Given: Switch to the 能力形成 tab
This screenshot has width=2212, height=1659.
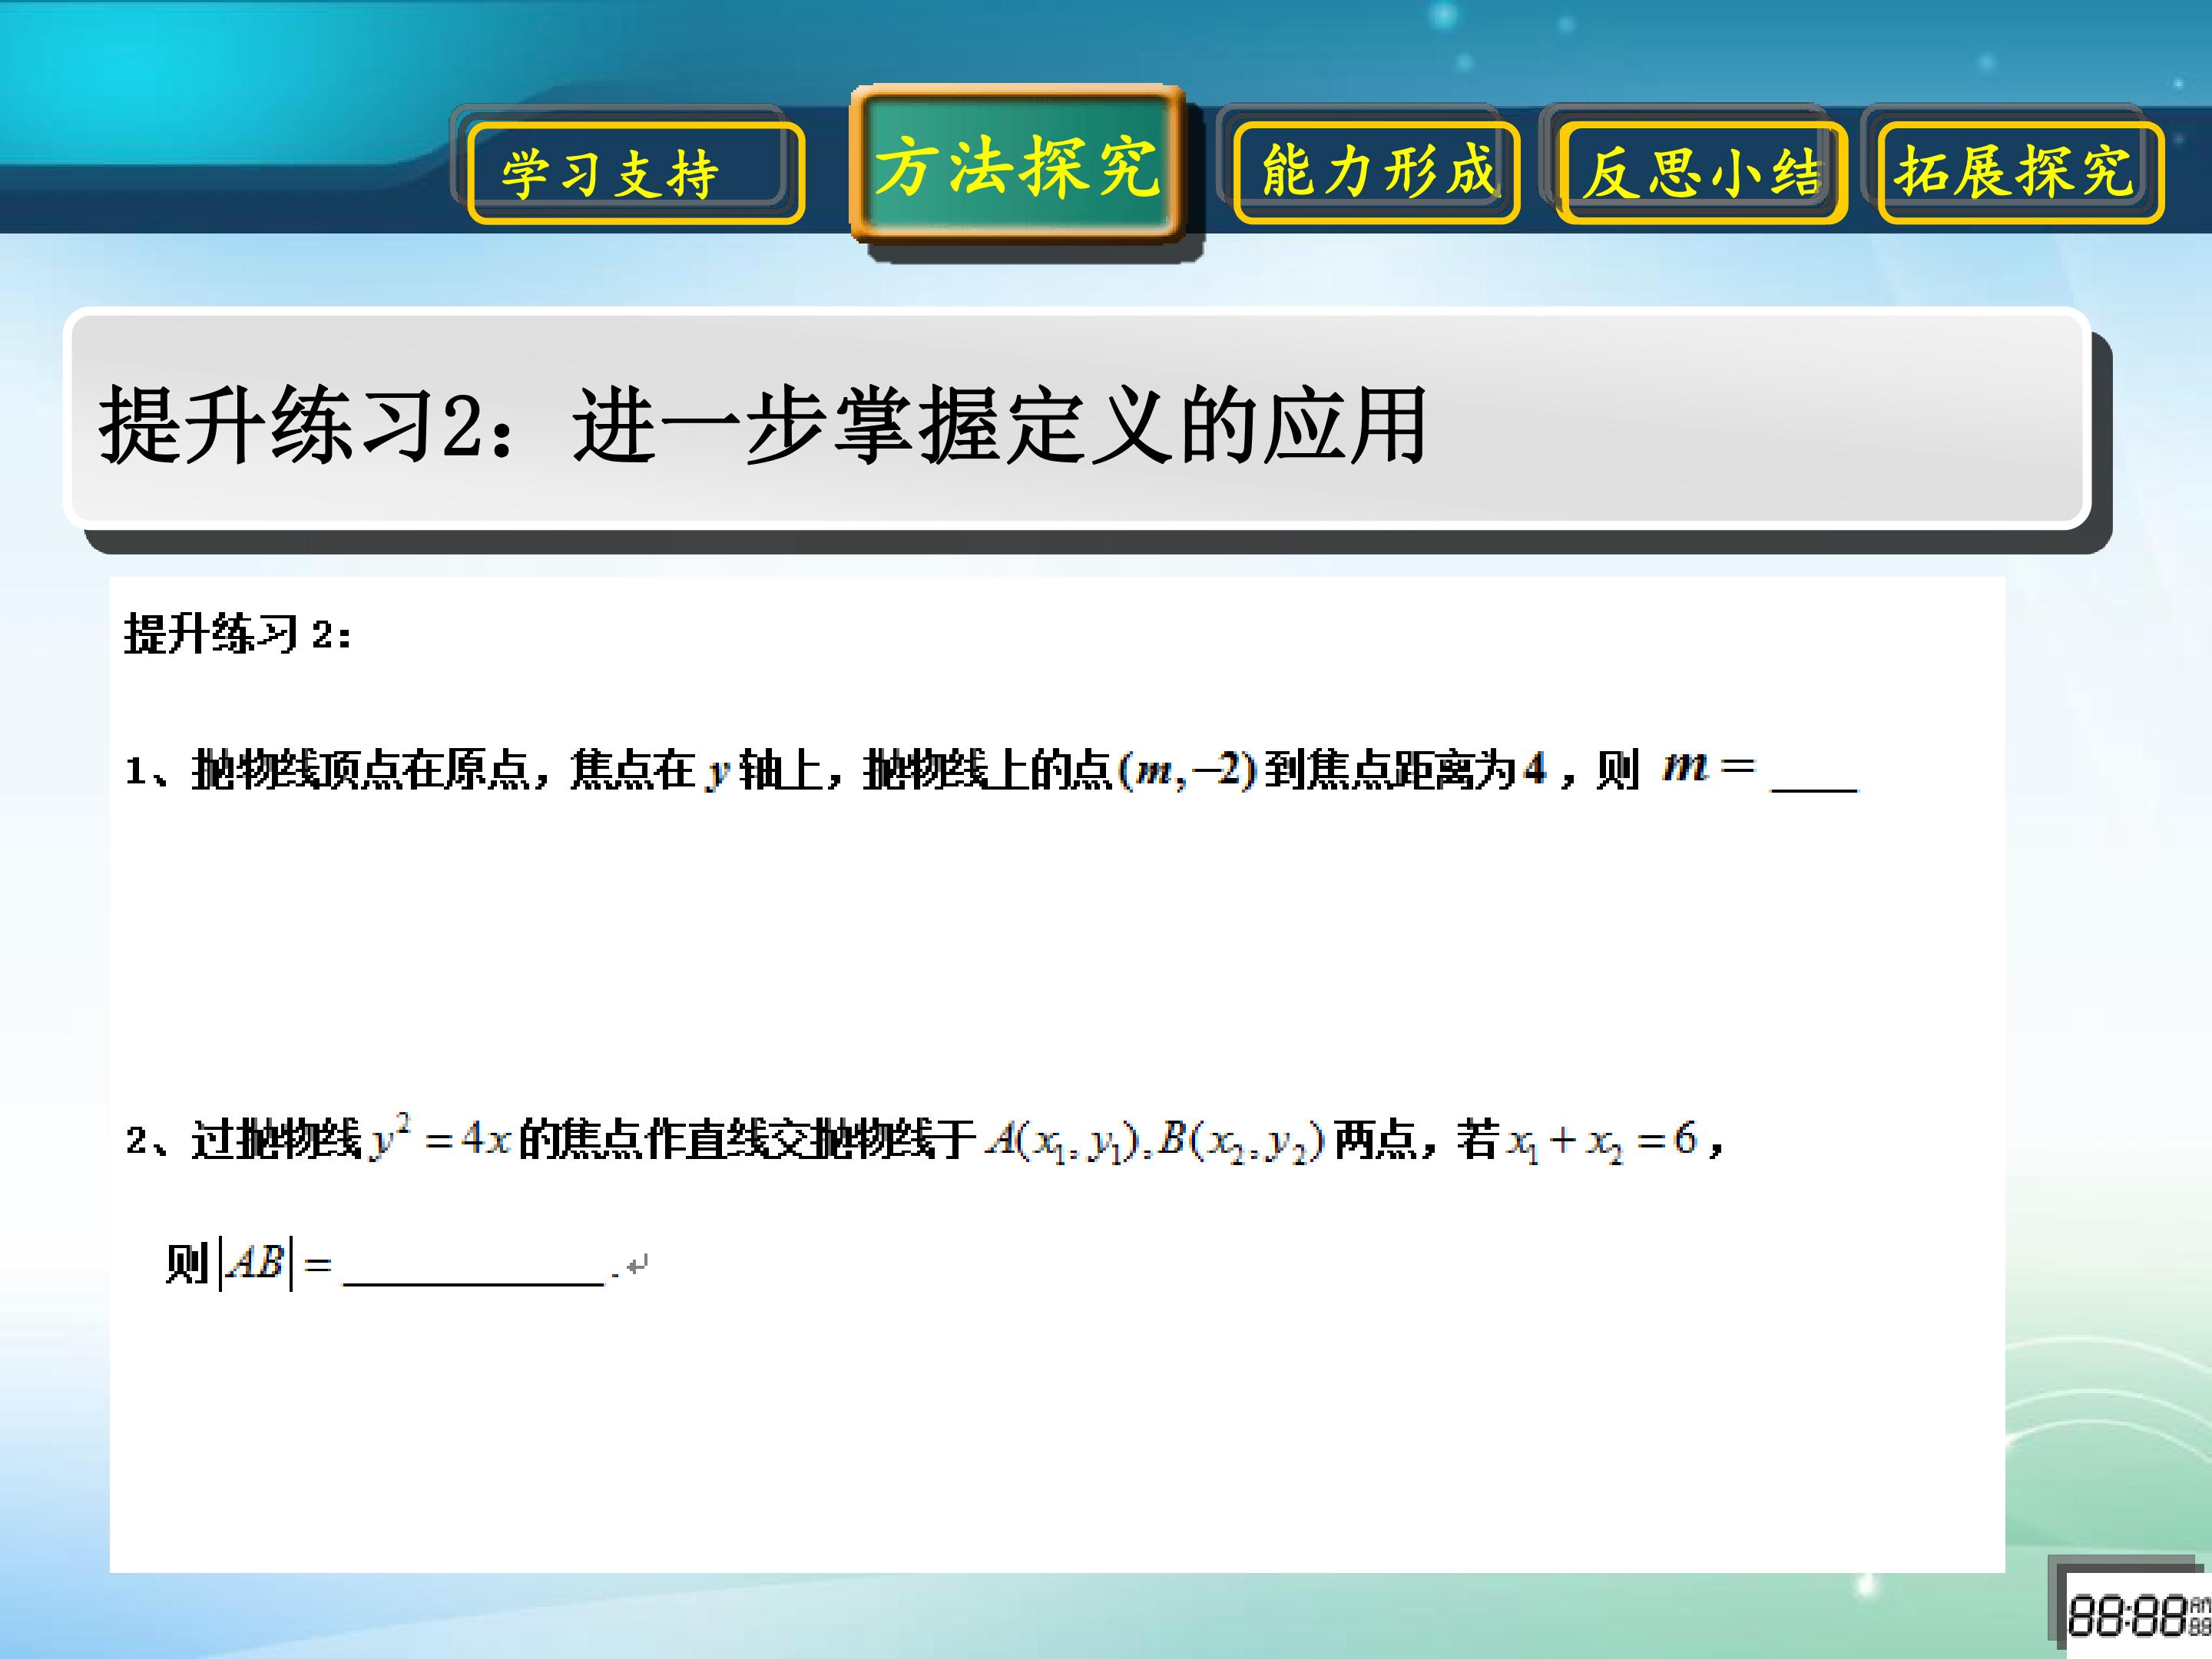Looking at the screenshot, I should [1376, 172].
